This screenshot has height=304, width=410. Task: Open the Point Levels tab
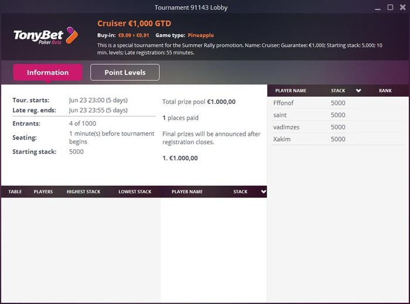tap(125, 73)
